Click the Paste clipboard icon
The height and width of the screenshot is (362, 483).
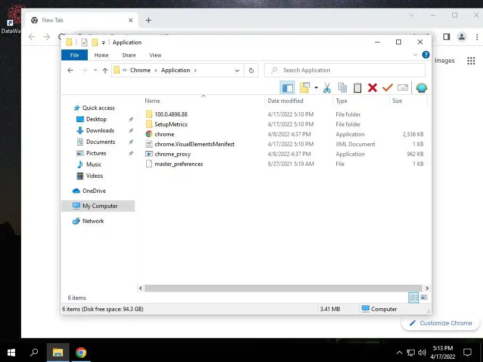coord(358,88)
